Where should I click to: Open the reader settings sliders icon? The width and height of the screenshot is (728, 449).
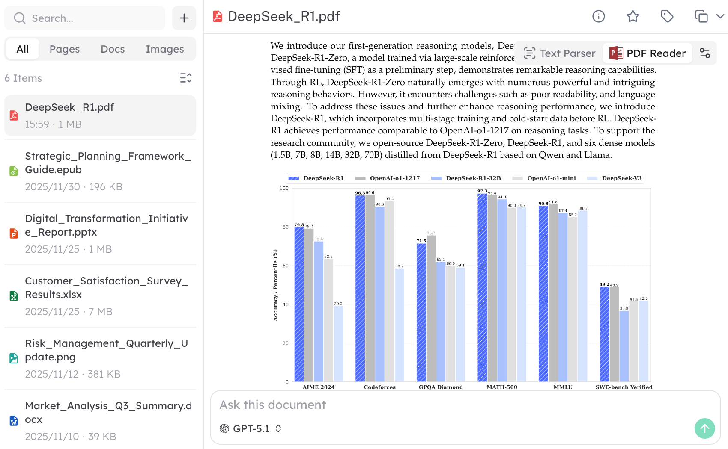pos(704,53)
